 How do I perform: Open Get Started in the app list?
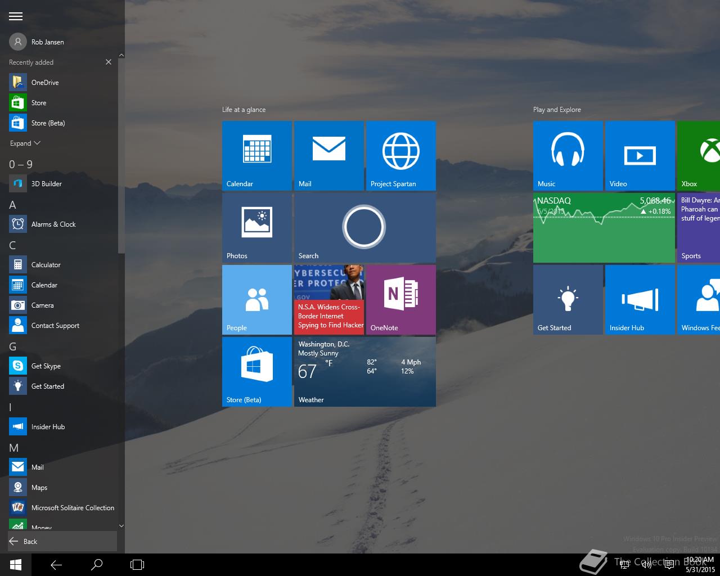coord(62,386)
